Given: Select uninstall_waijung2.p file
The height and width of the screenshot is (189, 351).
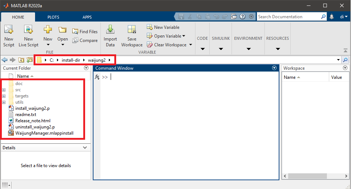Looking at the screenshot, I should pos(35,127).
